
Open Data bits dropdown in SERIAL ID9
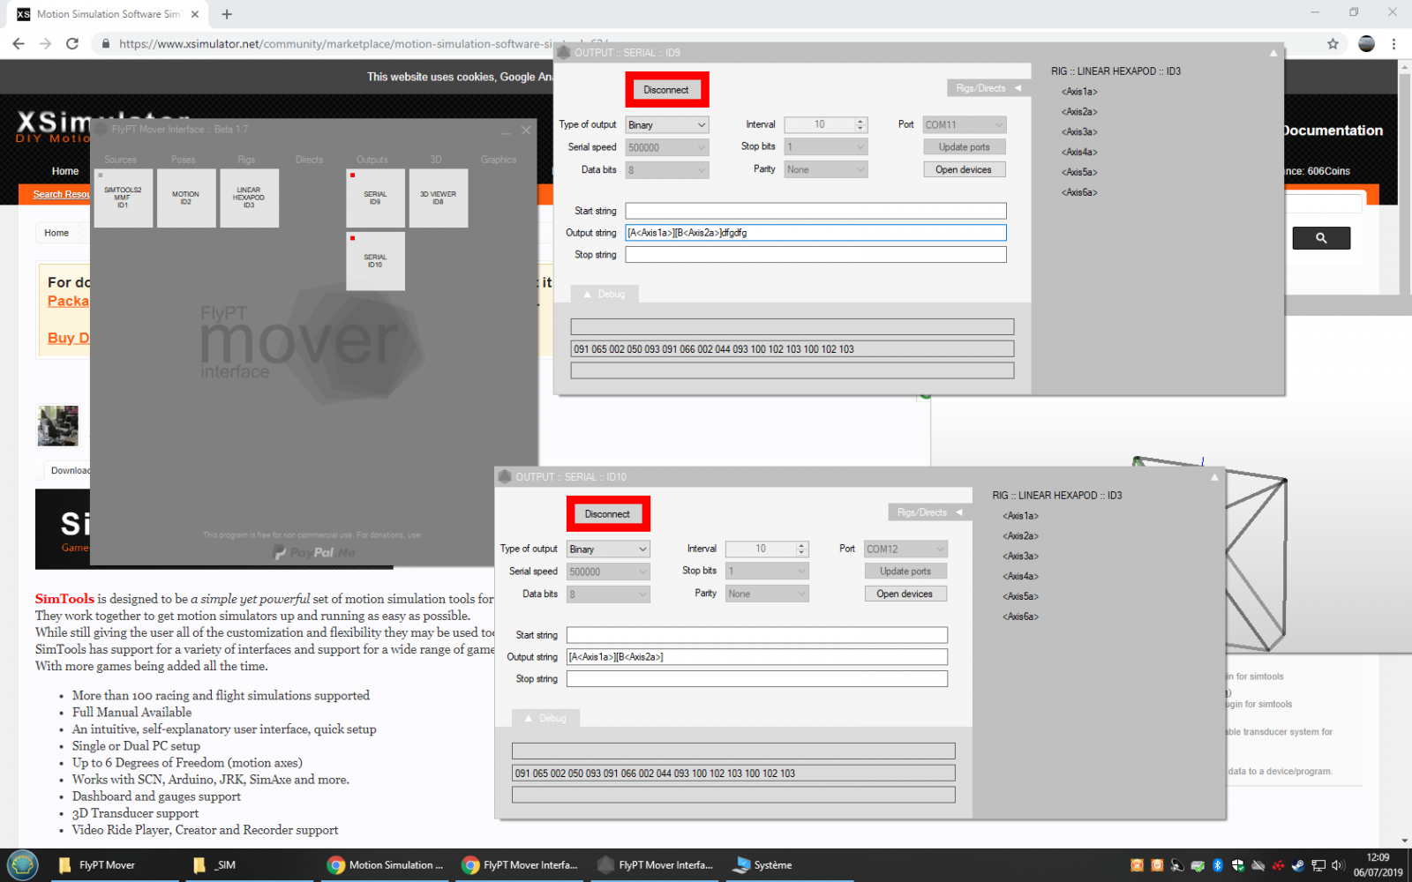coord(667,169)
